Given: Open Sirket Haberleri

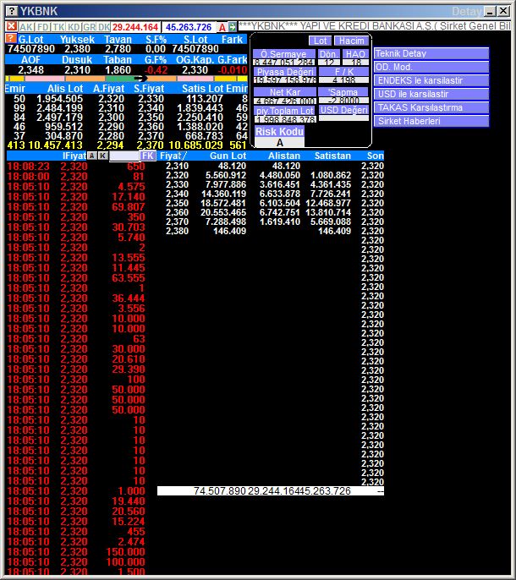Looking at the screenshot, I should click(431, 121).
